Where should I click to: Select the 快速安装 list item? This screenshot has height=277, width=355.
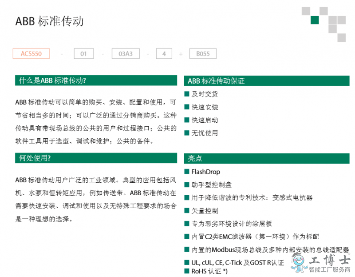(201, 107)
